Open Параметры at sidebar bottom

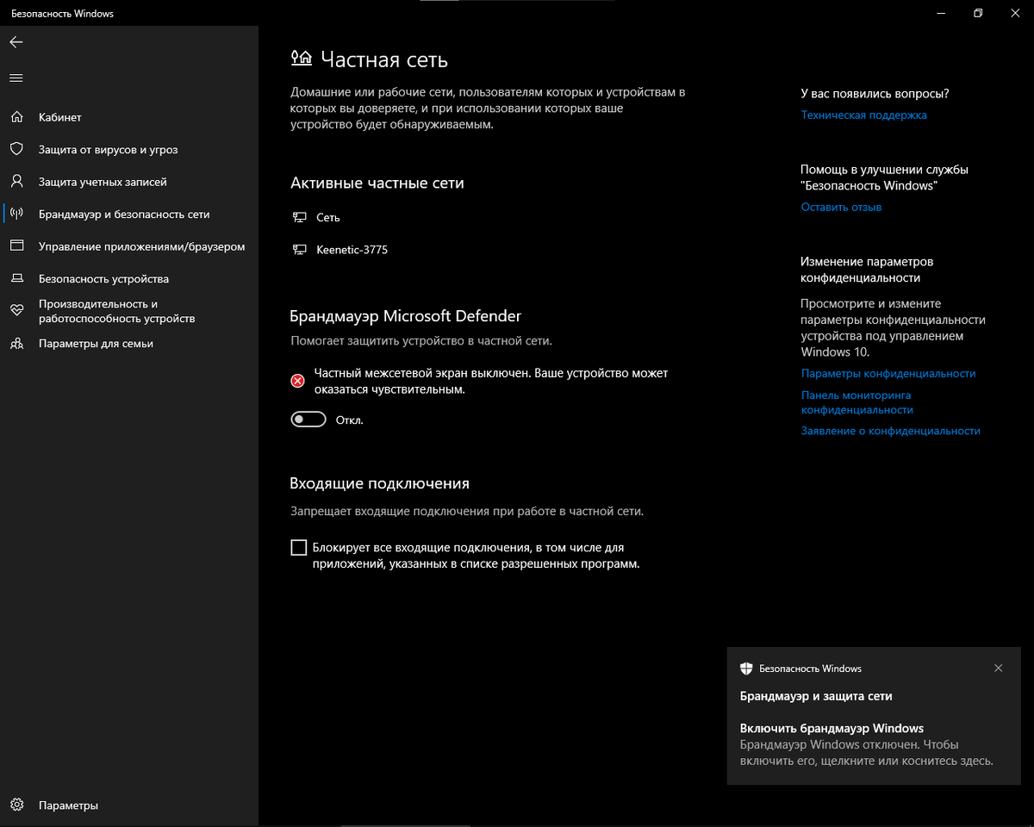129,805
